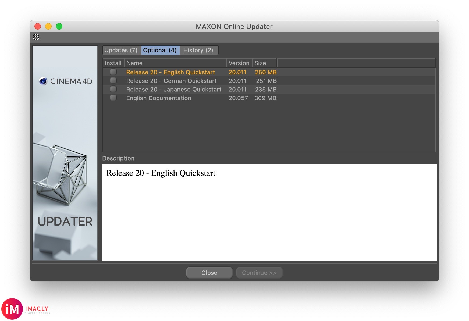
Task: Sort by the Version column header
Action: click(239, 63)
